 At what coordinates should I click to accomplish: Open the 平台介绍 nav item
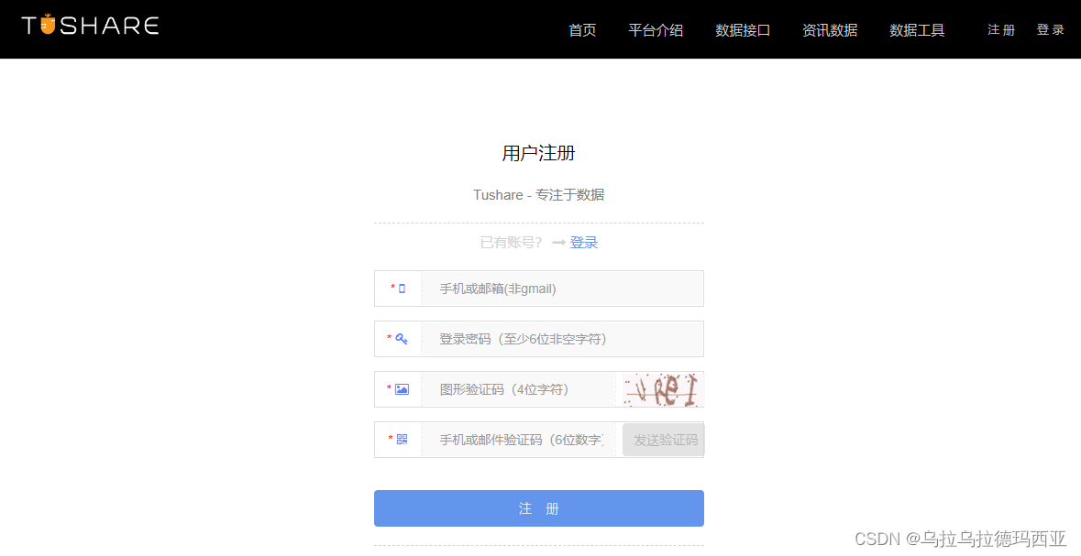point(656,30)
